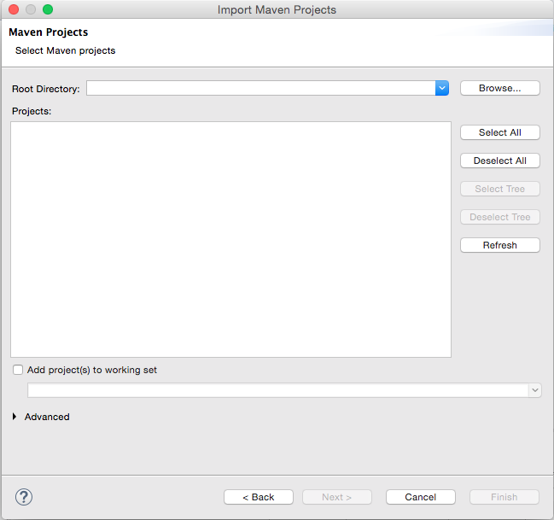Click the Refresh button

[x=500, y=245]
